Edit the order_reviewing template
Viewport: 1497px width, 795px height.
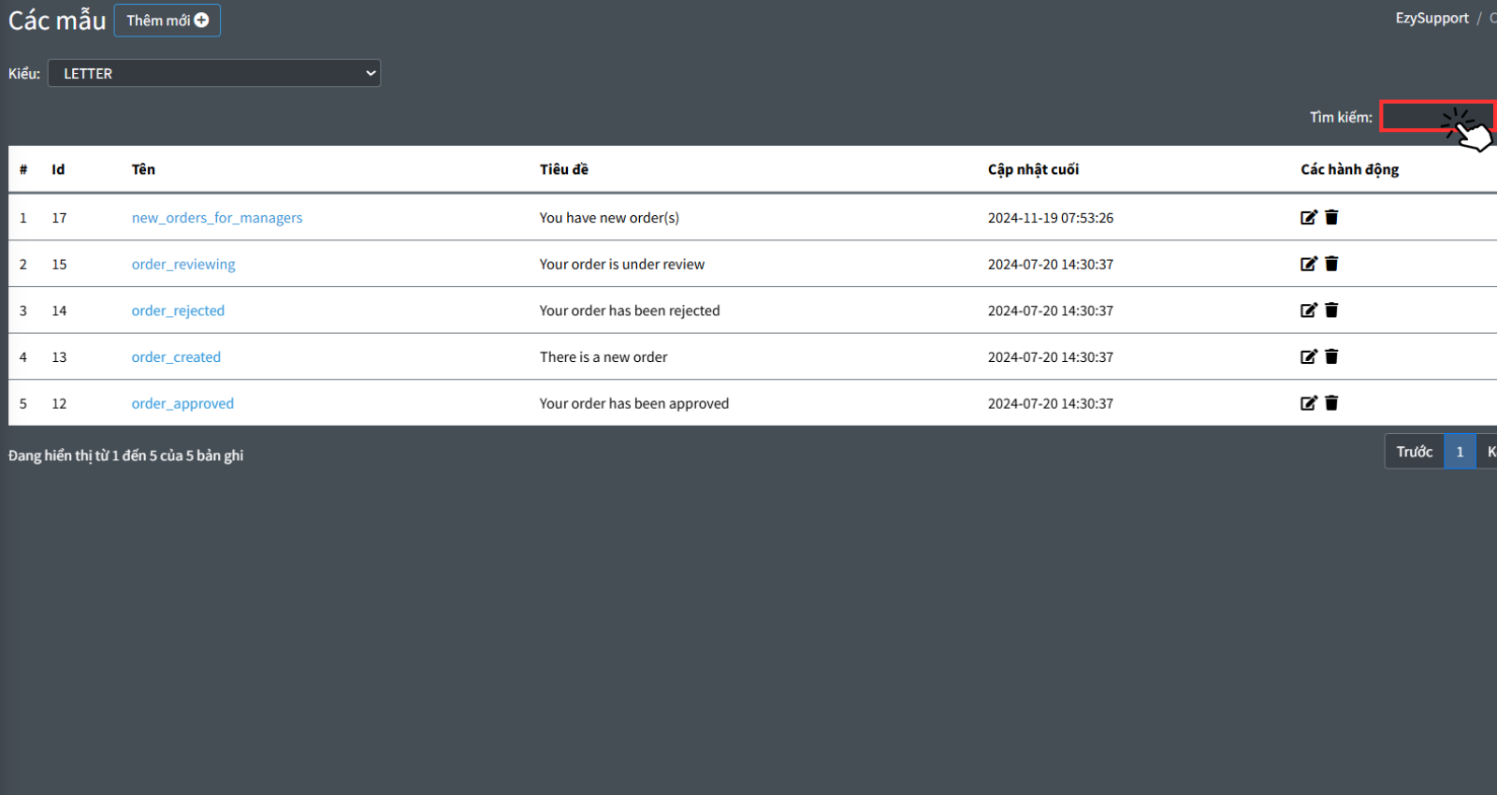(x=1308, y=264)
